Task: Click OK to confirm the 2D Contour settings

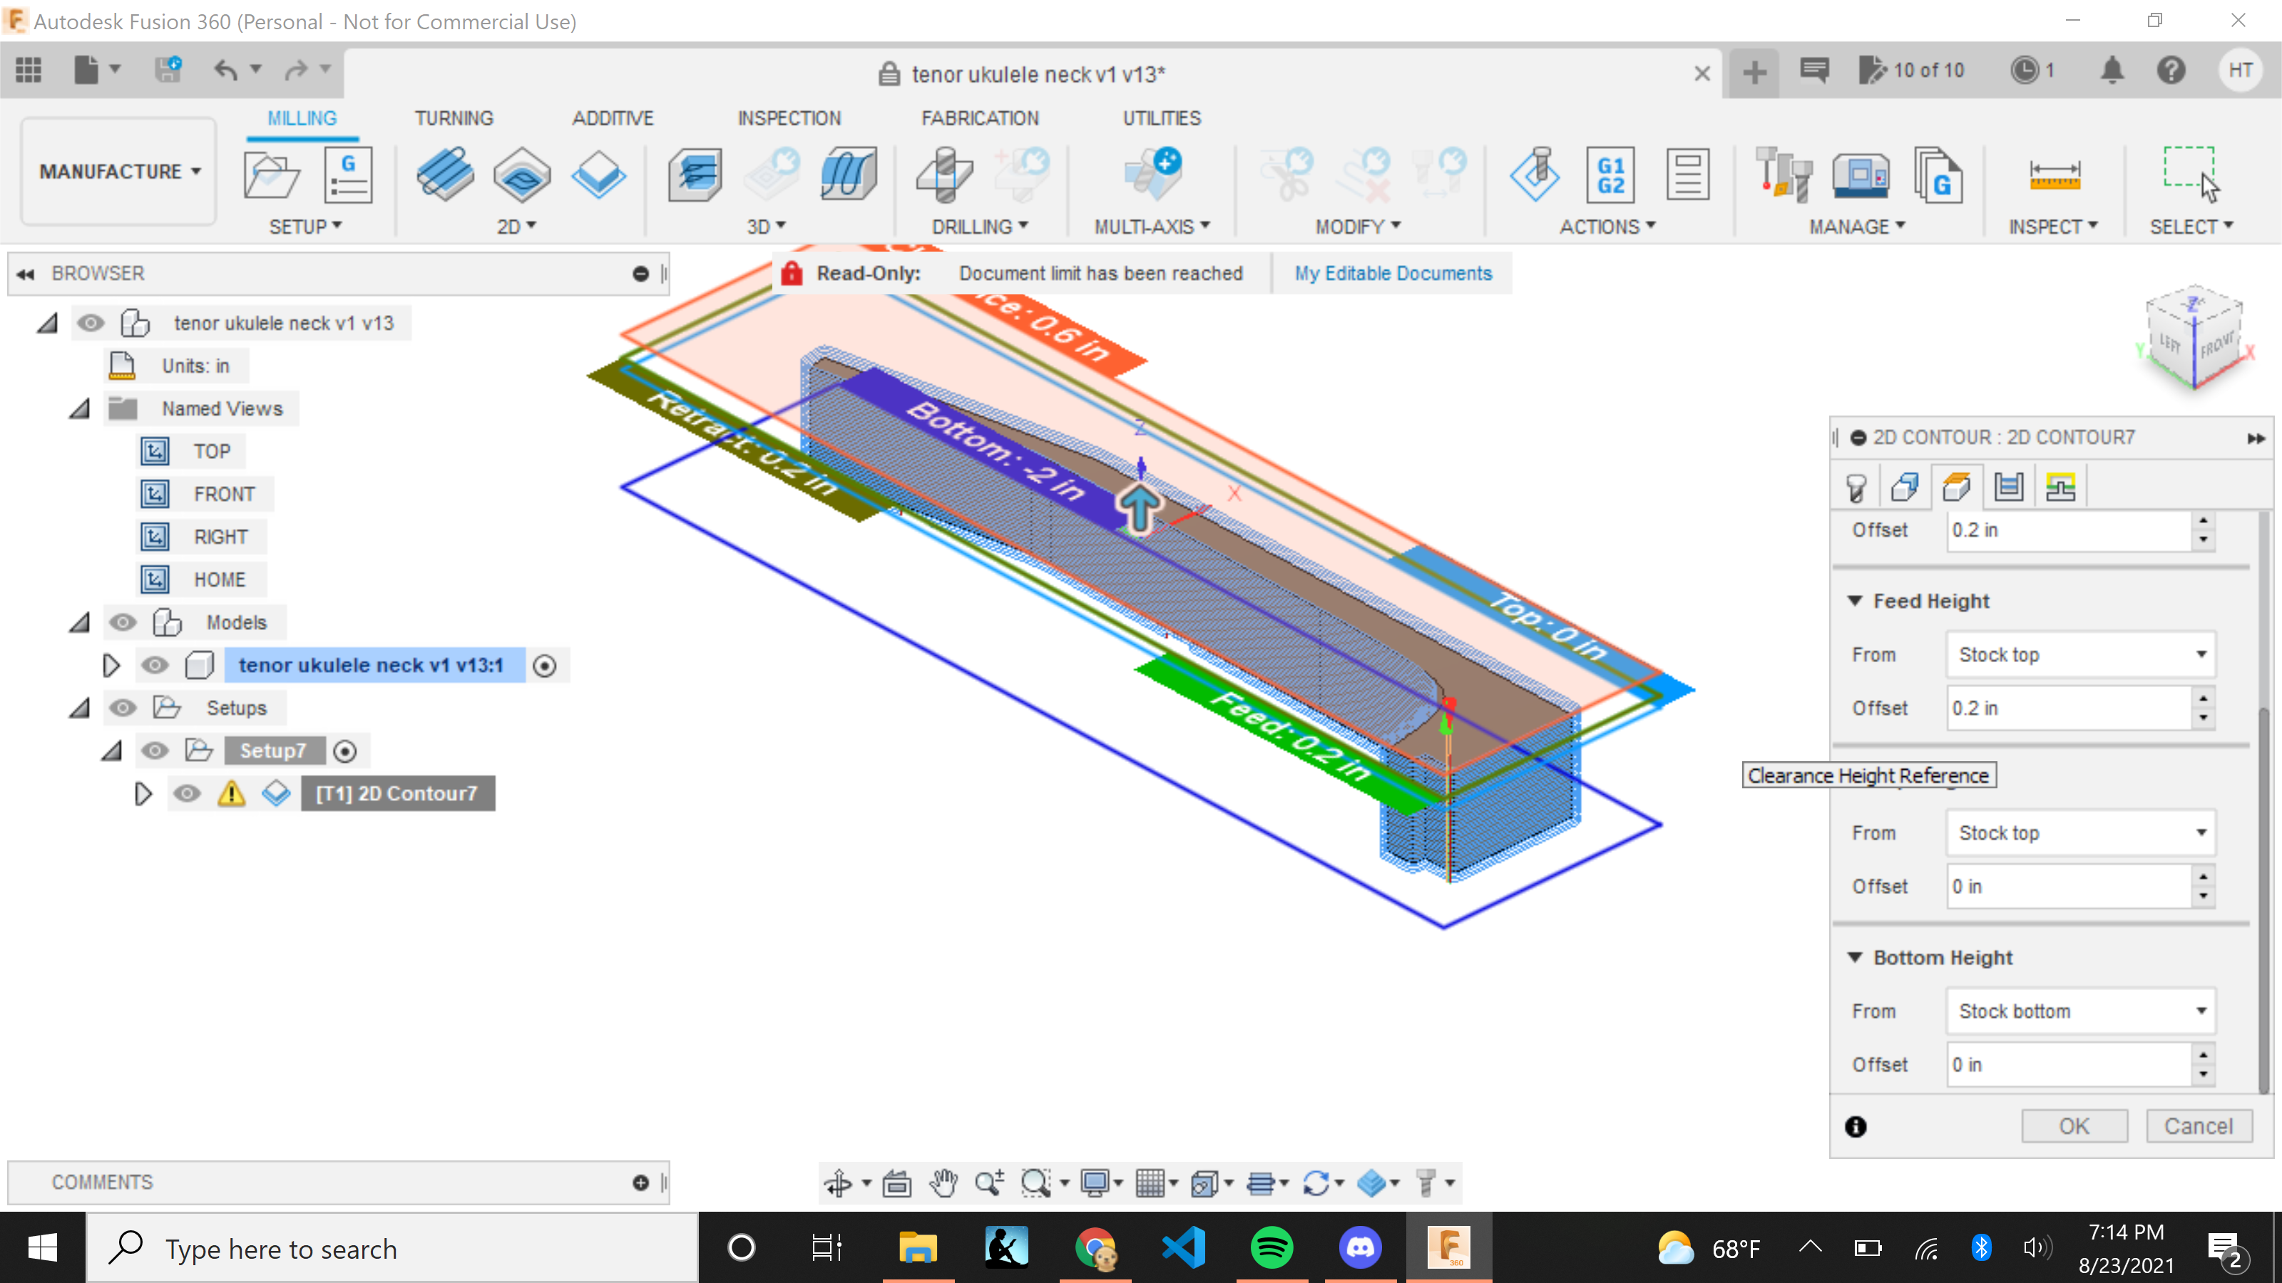Action: (x=2073, y=1125)
